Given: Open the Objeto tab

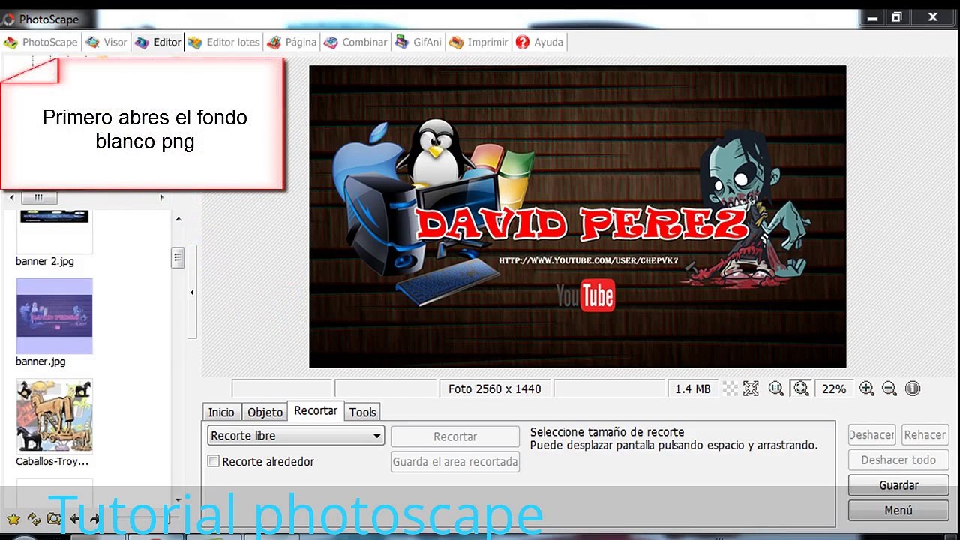Looking at the screenshot, I should [265, 412].
